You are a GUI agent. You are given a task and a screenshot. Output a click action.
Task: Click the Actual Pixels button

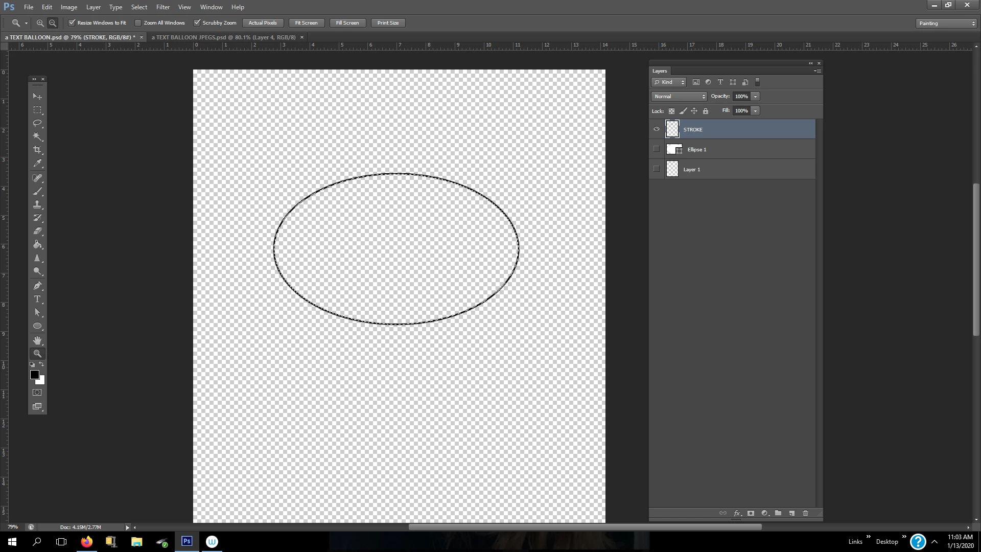263,23
